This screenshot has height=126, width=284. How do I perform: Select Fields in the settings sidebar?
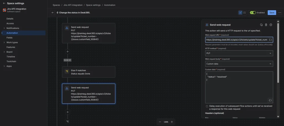9,38
